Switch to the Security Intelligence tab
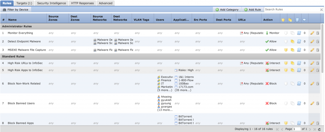The image size is (325, 132). 51,3
